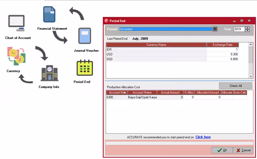Click the Check All button
Viewport: 257px width, 159px height.
point(236,86)
